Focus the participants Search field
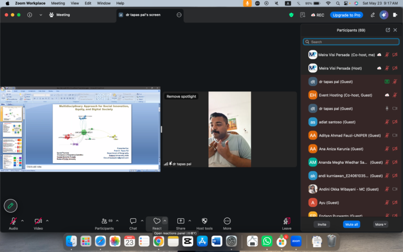 click(351, 41)
